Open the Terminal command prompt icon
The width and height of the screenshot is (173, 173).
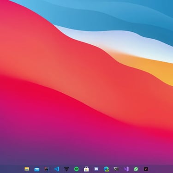click(116, 169)
